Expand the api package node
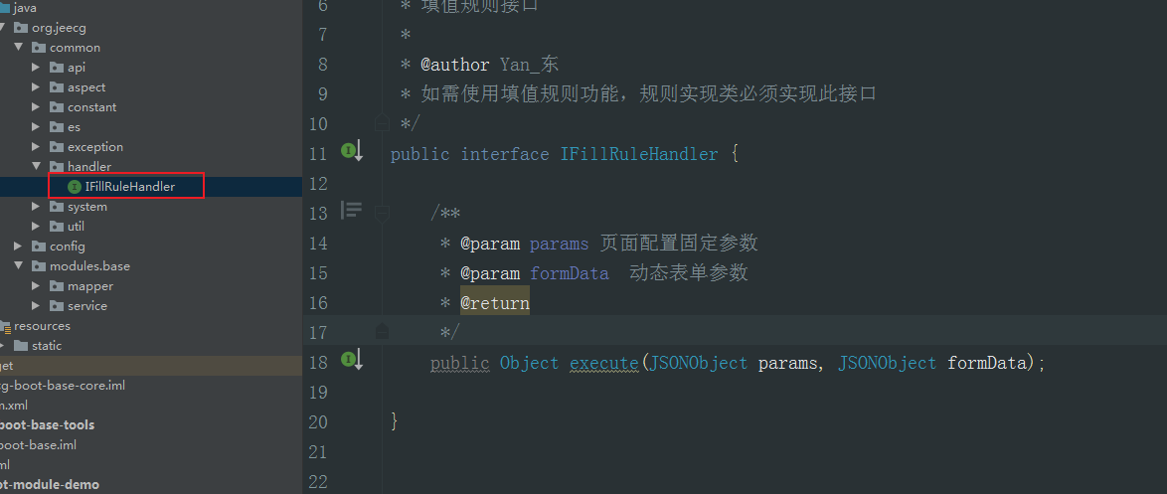 (x=37, y=67)
